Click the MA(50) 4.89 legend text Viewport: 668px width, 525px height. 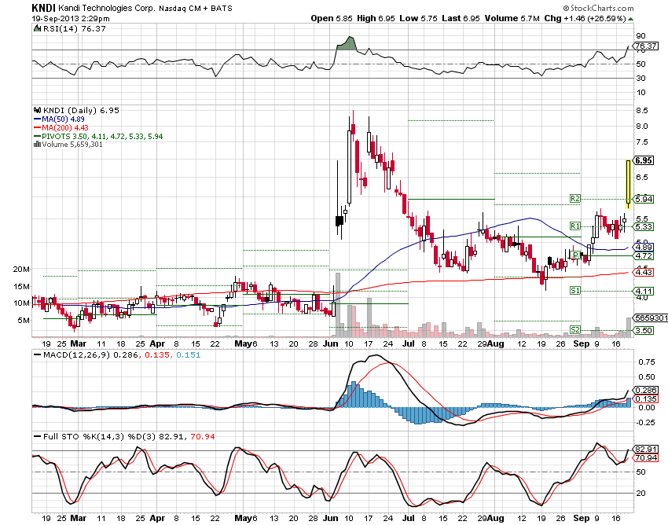pyautogui.click(x=63, y=119)
